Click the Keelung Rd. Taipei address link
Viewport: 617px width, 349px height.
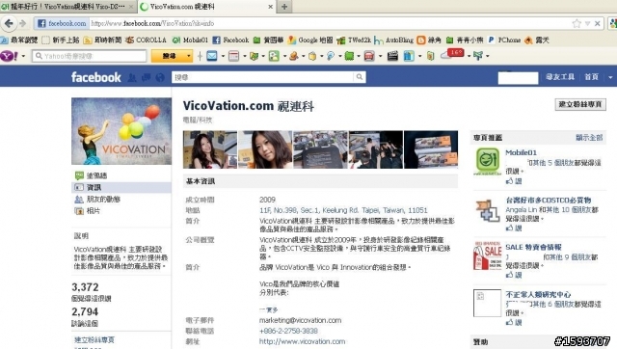[343, 210]
